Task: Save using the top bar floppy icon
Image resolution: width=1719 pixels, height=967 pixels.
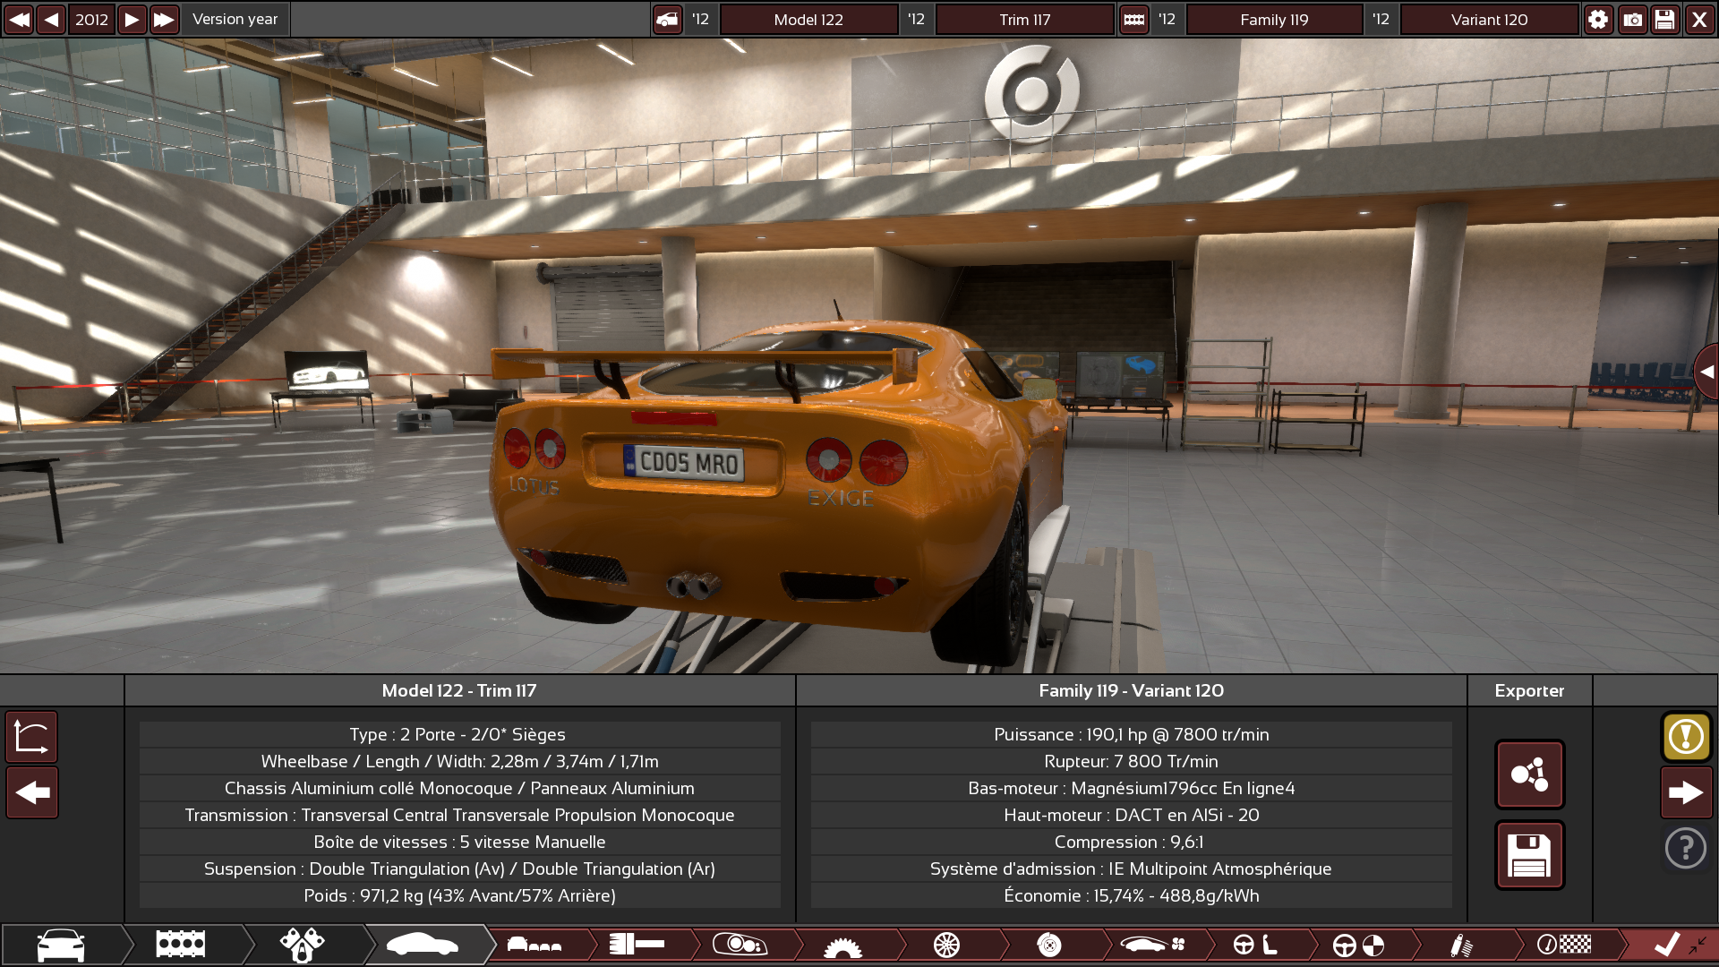Action: (x=1665, y=19)
